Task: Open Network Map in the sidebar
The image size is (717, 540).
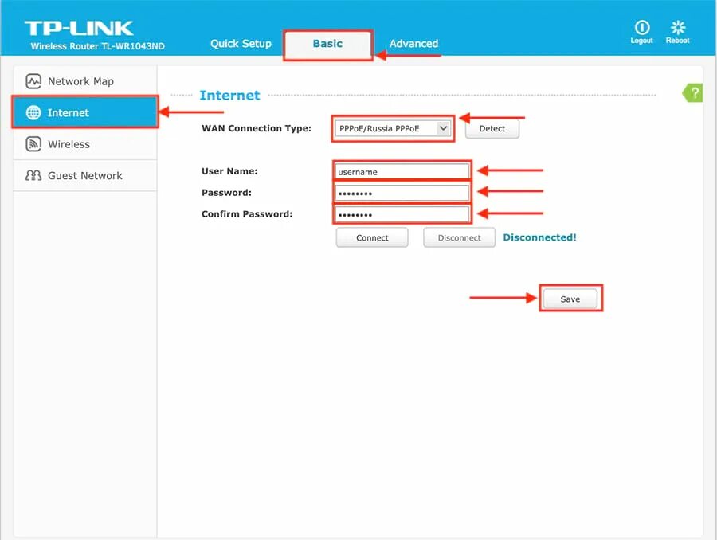Action: pyautogui.click(x=85, y=81)
